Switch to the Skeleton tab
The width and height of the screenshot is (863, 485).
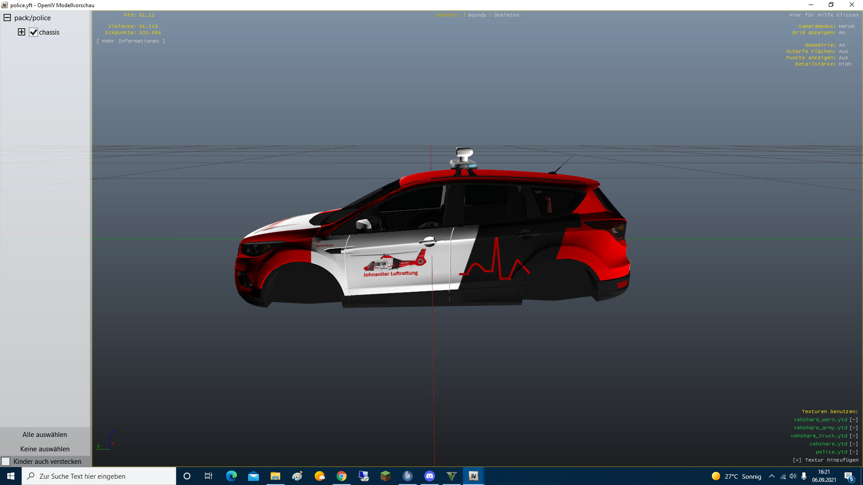pyautogui.click(x=507, y=15)
